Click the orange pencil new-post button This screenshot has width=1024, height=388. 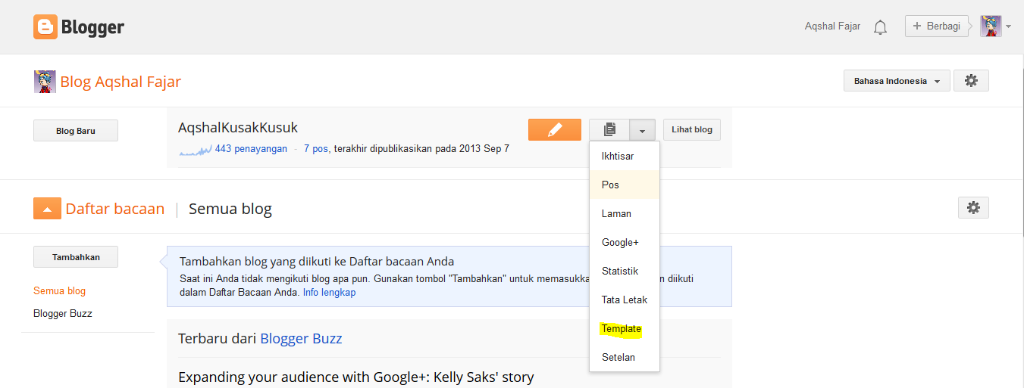pyautogui.click(x=555, y=129)
